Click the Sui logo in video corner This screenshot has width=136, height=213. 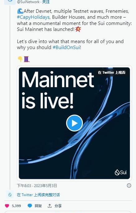click(120, 172)
